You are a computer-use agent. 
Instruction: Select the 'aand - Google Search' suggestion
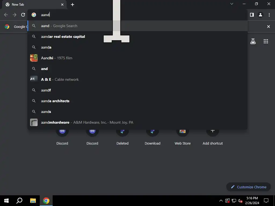tap(138, 26)
